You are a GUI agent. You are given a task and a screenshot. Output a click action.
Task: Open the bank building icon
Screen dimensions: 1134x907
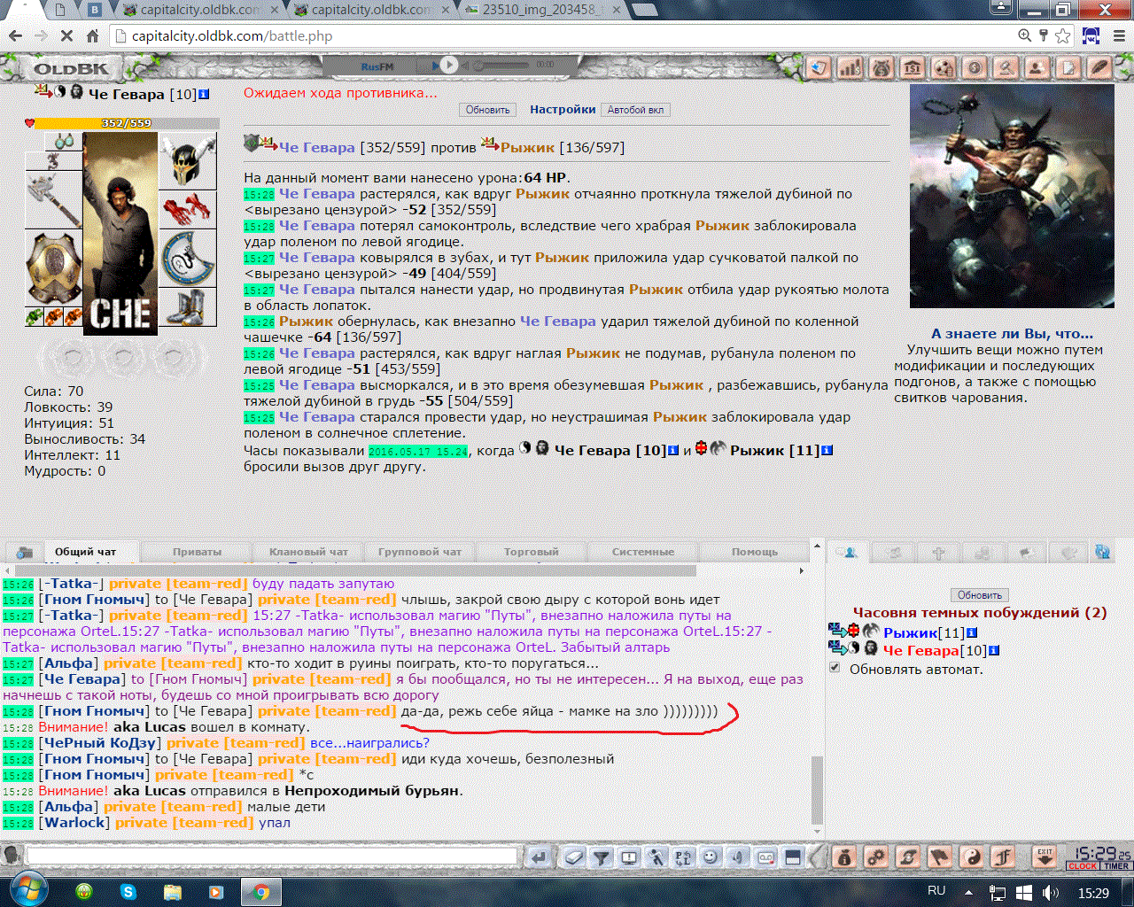(x=913, y=67)
